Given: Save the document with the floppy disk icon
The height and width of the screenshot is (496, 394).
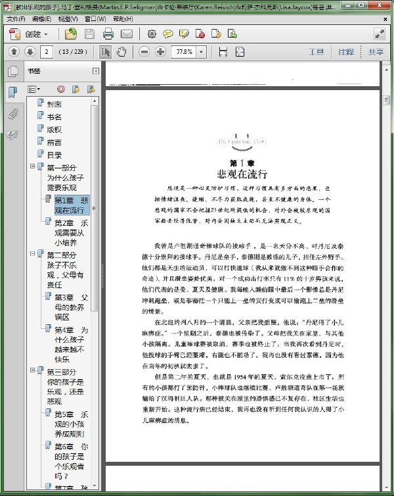Looking at the screenshot, I should [x=89, y=34].
